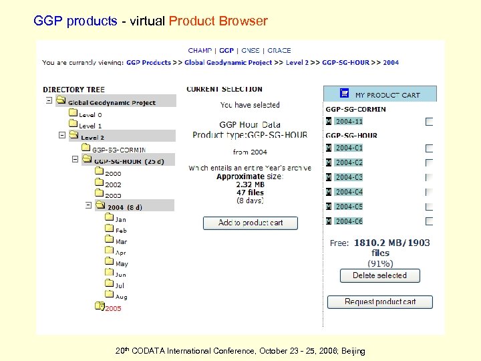Viewport: 481px width, 361px height.
Task: Click the Global Geodynamic Project folder icon
Action: tap(61, 100)
